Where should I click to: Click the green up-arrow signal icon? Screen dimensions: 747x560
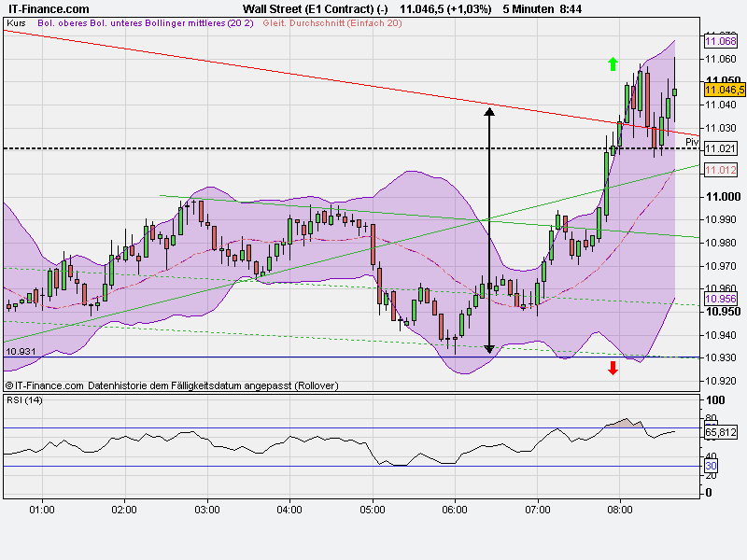tap(613, 63)
